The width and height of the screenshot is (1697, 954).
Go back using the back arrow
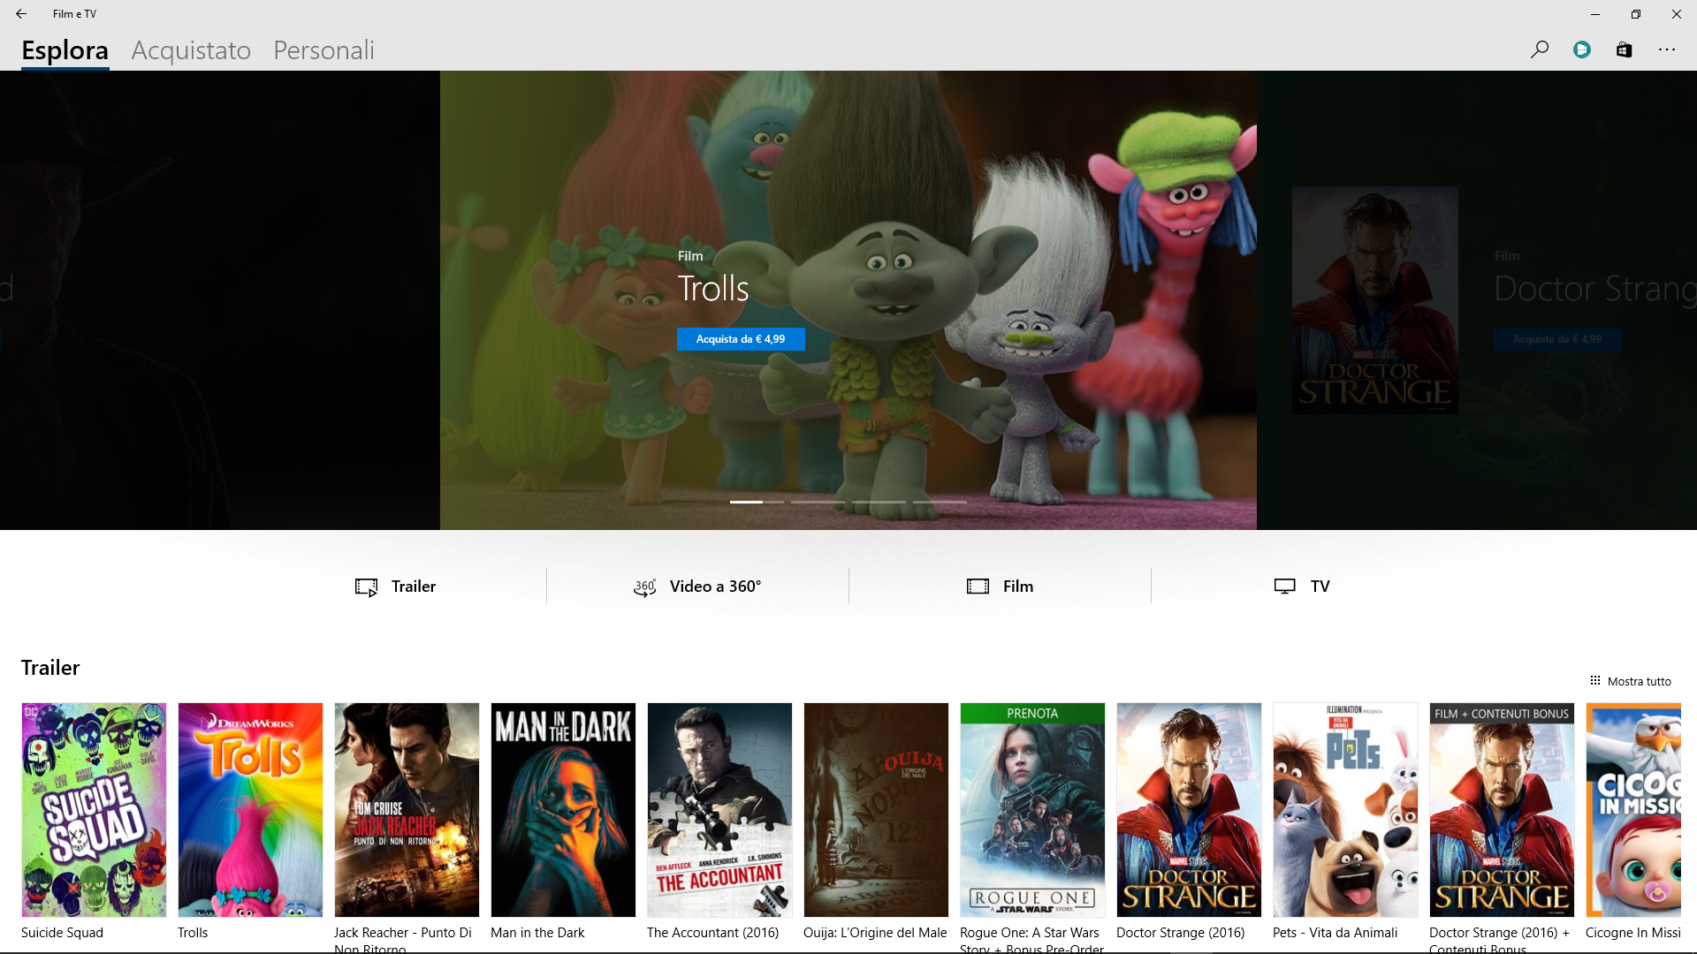[21, 13]
